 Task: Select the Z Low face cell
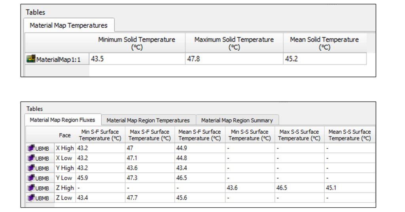click(65, 198)
